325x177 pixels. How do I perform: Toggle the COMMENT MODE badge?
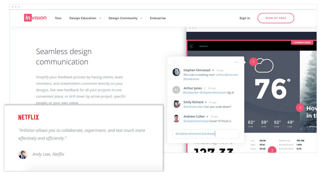302,42
